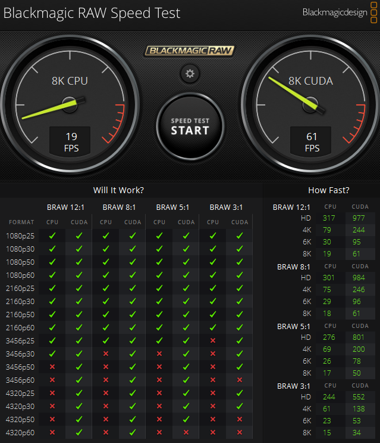Click the green check for 3456p30 BRAW 12:1 CPU
The height and width of the screenshot is (443, 380).
coord(52,354)
